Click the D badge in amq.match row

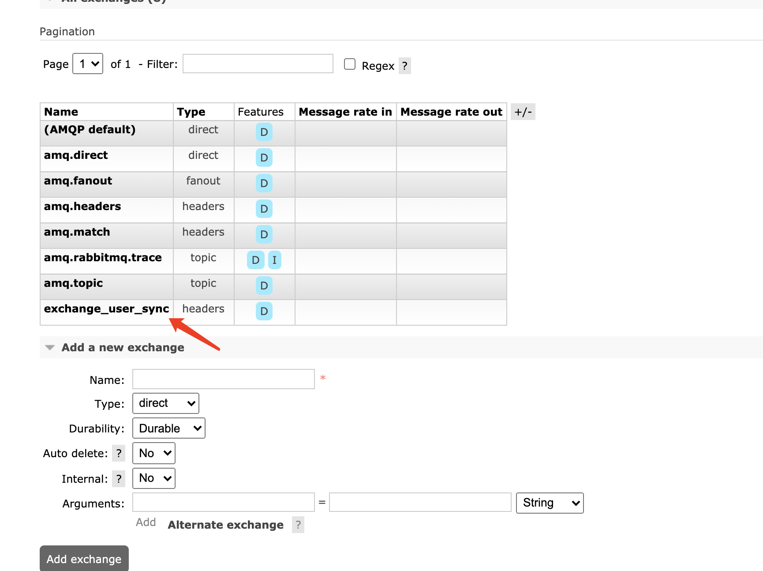pyautogui.click(x=264, y=234)
